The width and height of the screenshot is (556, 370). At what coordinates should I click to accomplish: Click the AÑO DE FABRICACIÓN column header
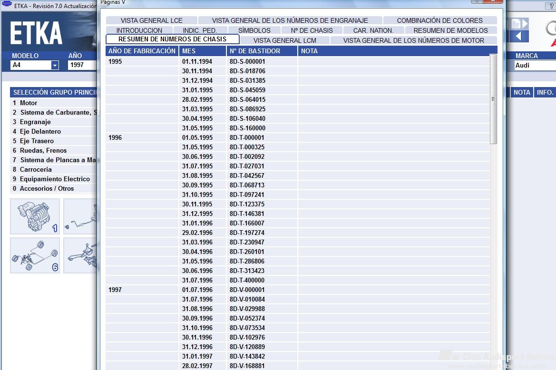(142, 51)
